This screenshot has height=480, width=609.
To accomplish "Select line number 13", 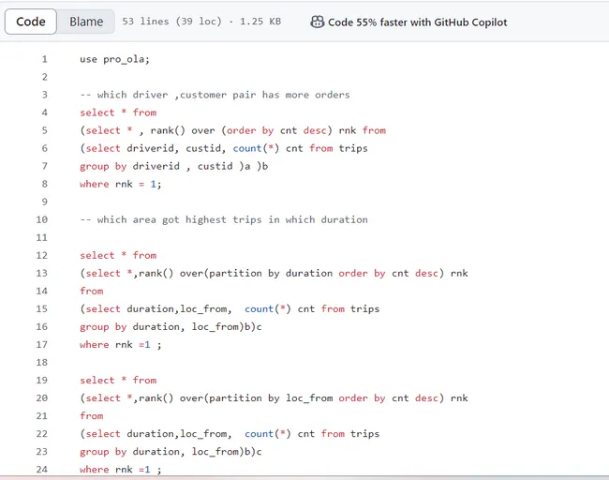I will 41,273.
